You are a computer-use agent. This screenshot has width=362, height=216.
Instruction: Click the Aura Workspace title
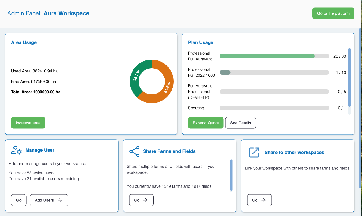coord(66,13)
